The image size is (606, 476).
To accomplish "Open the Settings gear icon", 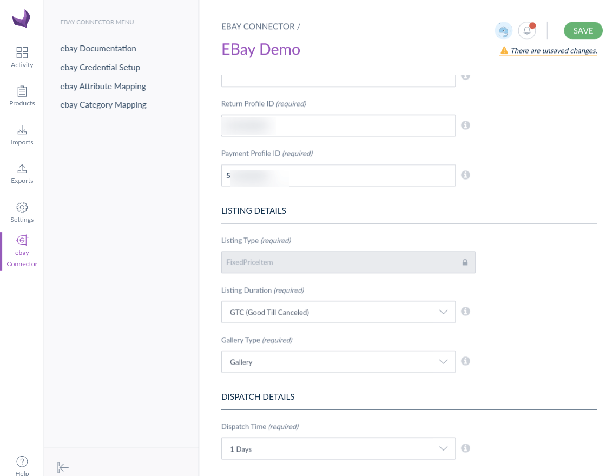I will click(x=22, y=207).
